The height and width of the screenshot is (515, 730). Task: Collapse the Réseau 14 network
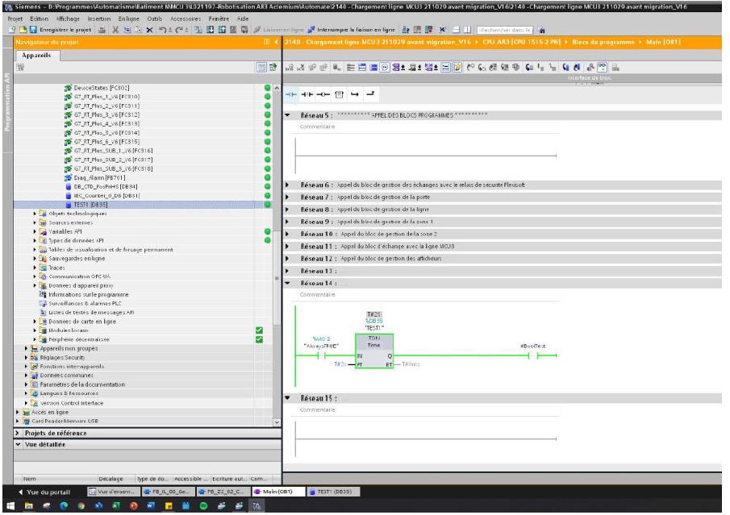coord(288,283)
